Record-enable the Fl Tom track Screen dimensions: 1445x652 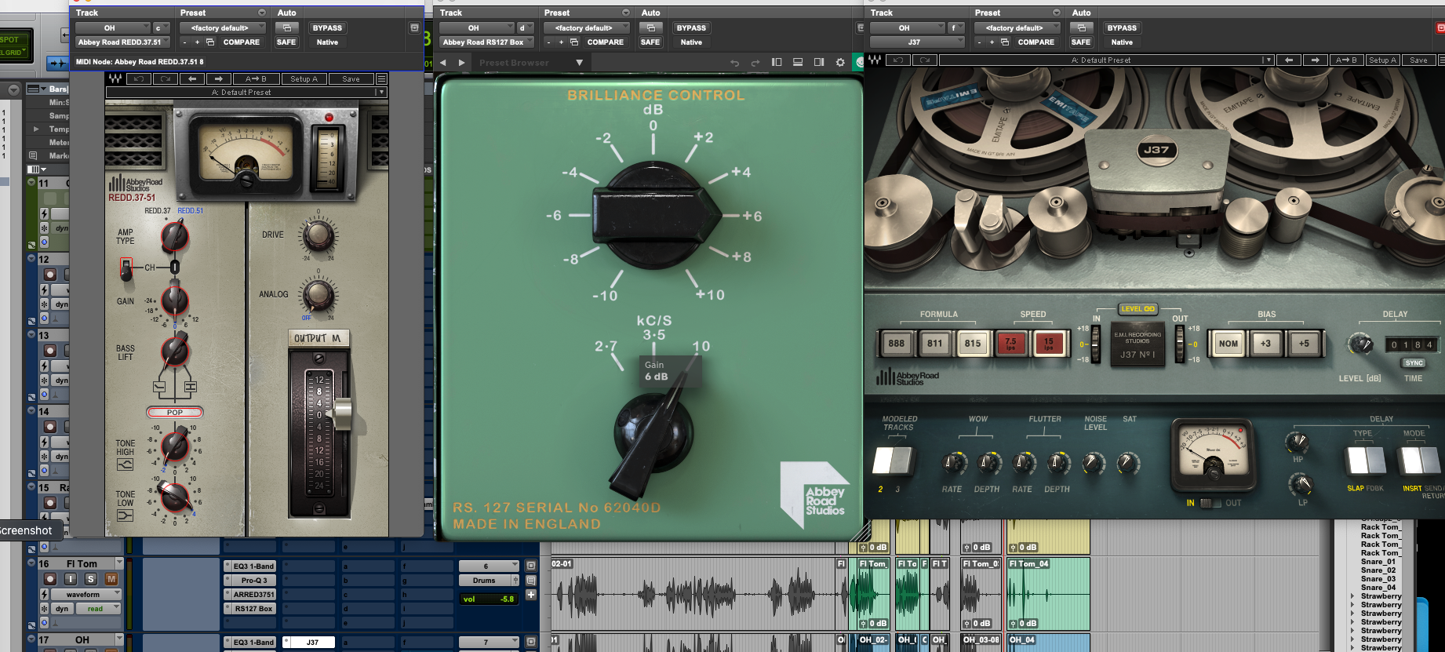click(50, 579)
